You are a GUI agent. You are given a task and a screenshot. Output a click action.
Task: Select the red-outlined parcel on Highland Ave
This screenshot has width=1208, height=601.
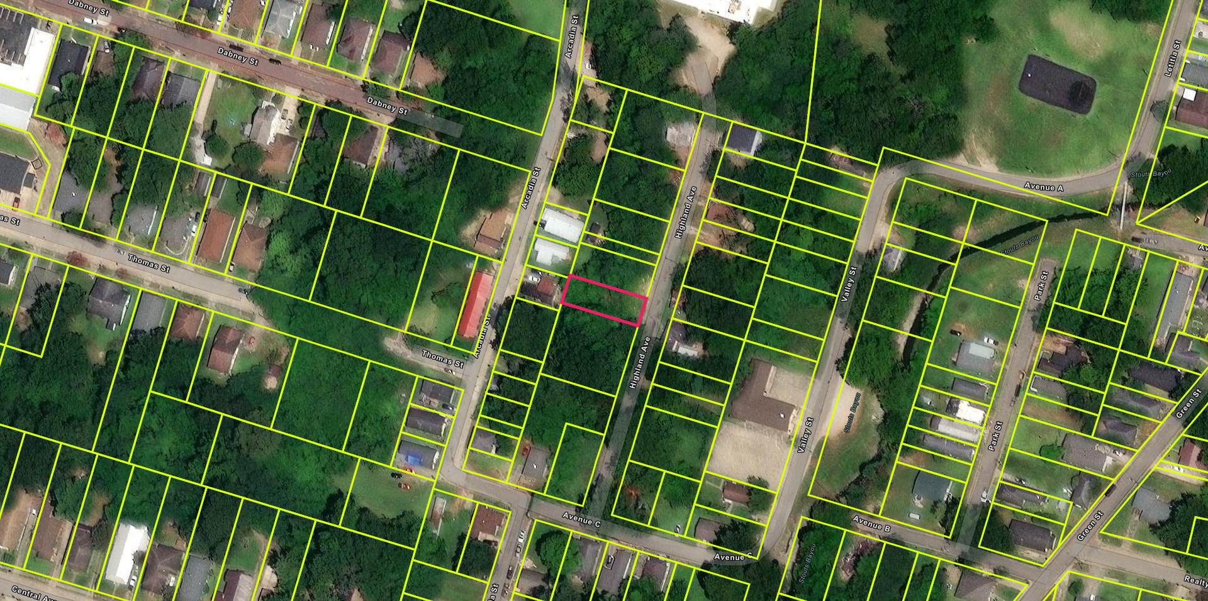[x=604, y=300]
